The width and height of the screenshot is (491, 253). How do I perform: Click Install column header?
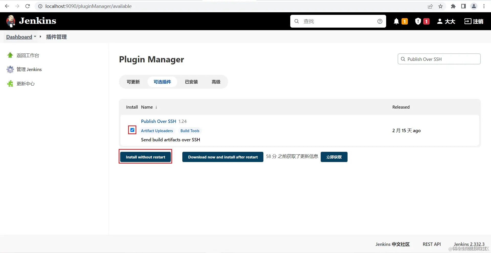tap(132, 107)
